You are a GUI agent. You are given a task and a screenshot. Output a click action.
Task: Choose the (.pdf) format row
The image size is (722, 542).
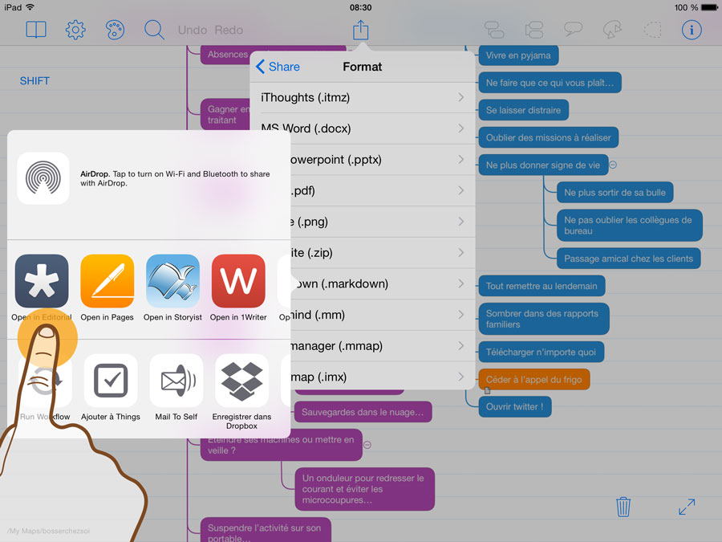[x=383, y=190]
